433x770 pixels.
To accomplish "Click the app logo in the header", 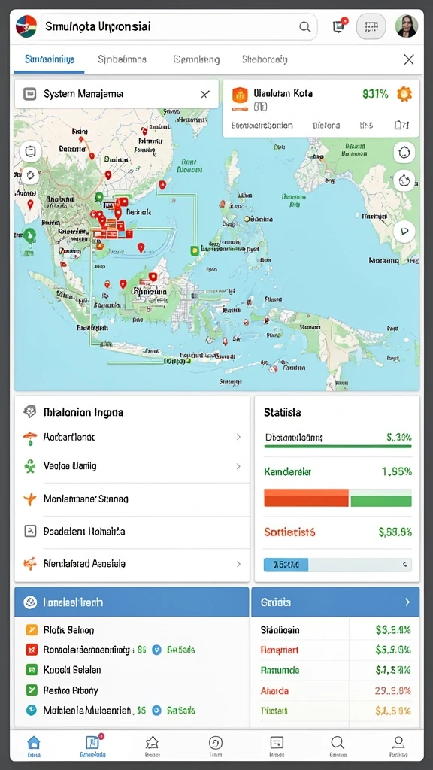I will (26, 26).
